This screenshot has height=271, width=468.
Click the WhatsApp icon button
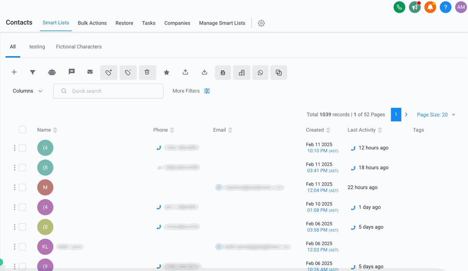coord(260,73)
